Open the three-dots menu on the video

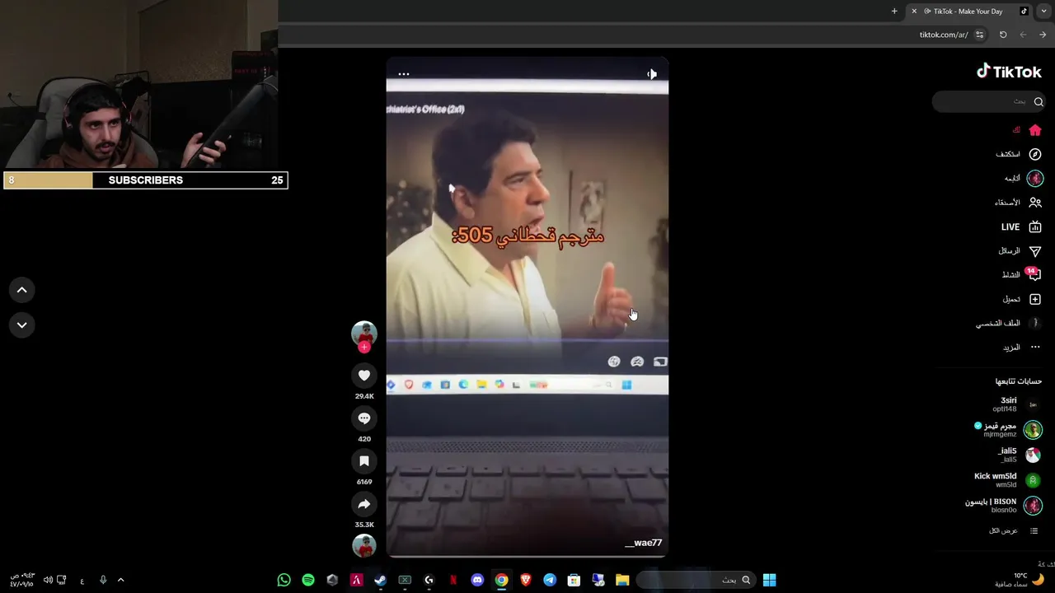tap(404, 74)
